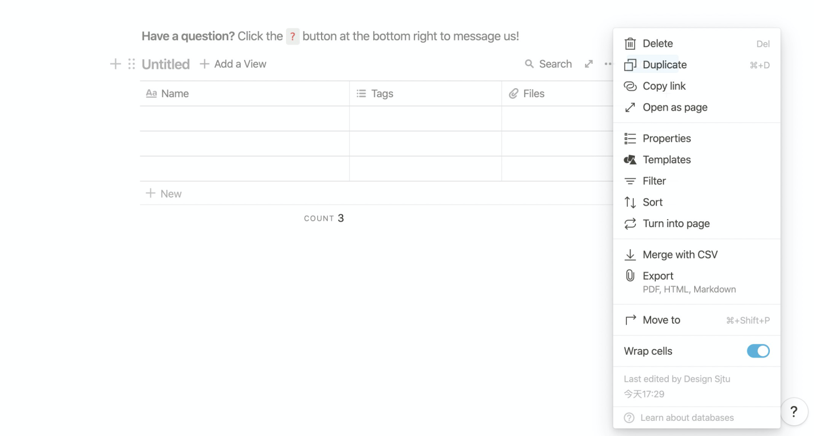
Task: Select Properties from the menu
Action: point(666,138)
